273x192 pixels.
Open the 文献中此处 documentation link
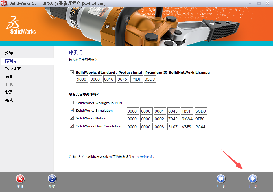tap(144, 157)
